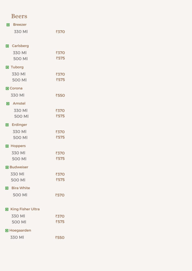This screenshot has height=271, width=192.
Task: Tap the green icon by King Fisher Ultra
Action: (7, 209)
